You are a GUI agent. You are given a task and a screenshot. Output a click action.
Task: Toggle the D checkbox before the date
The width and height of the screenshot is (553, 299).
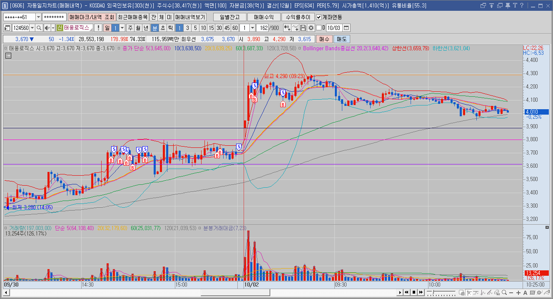tap(319, 28)
